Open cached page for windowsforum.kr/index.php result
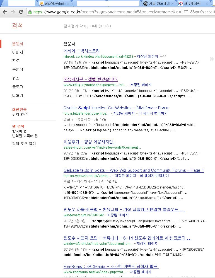 (x=147, y=244)
